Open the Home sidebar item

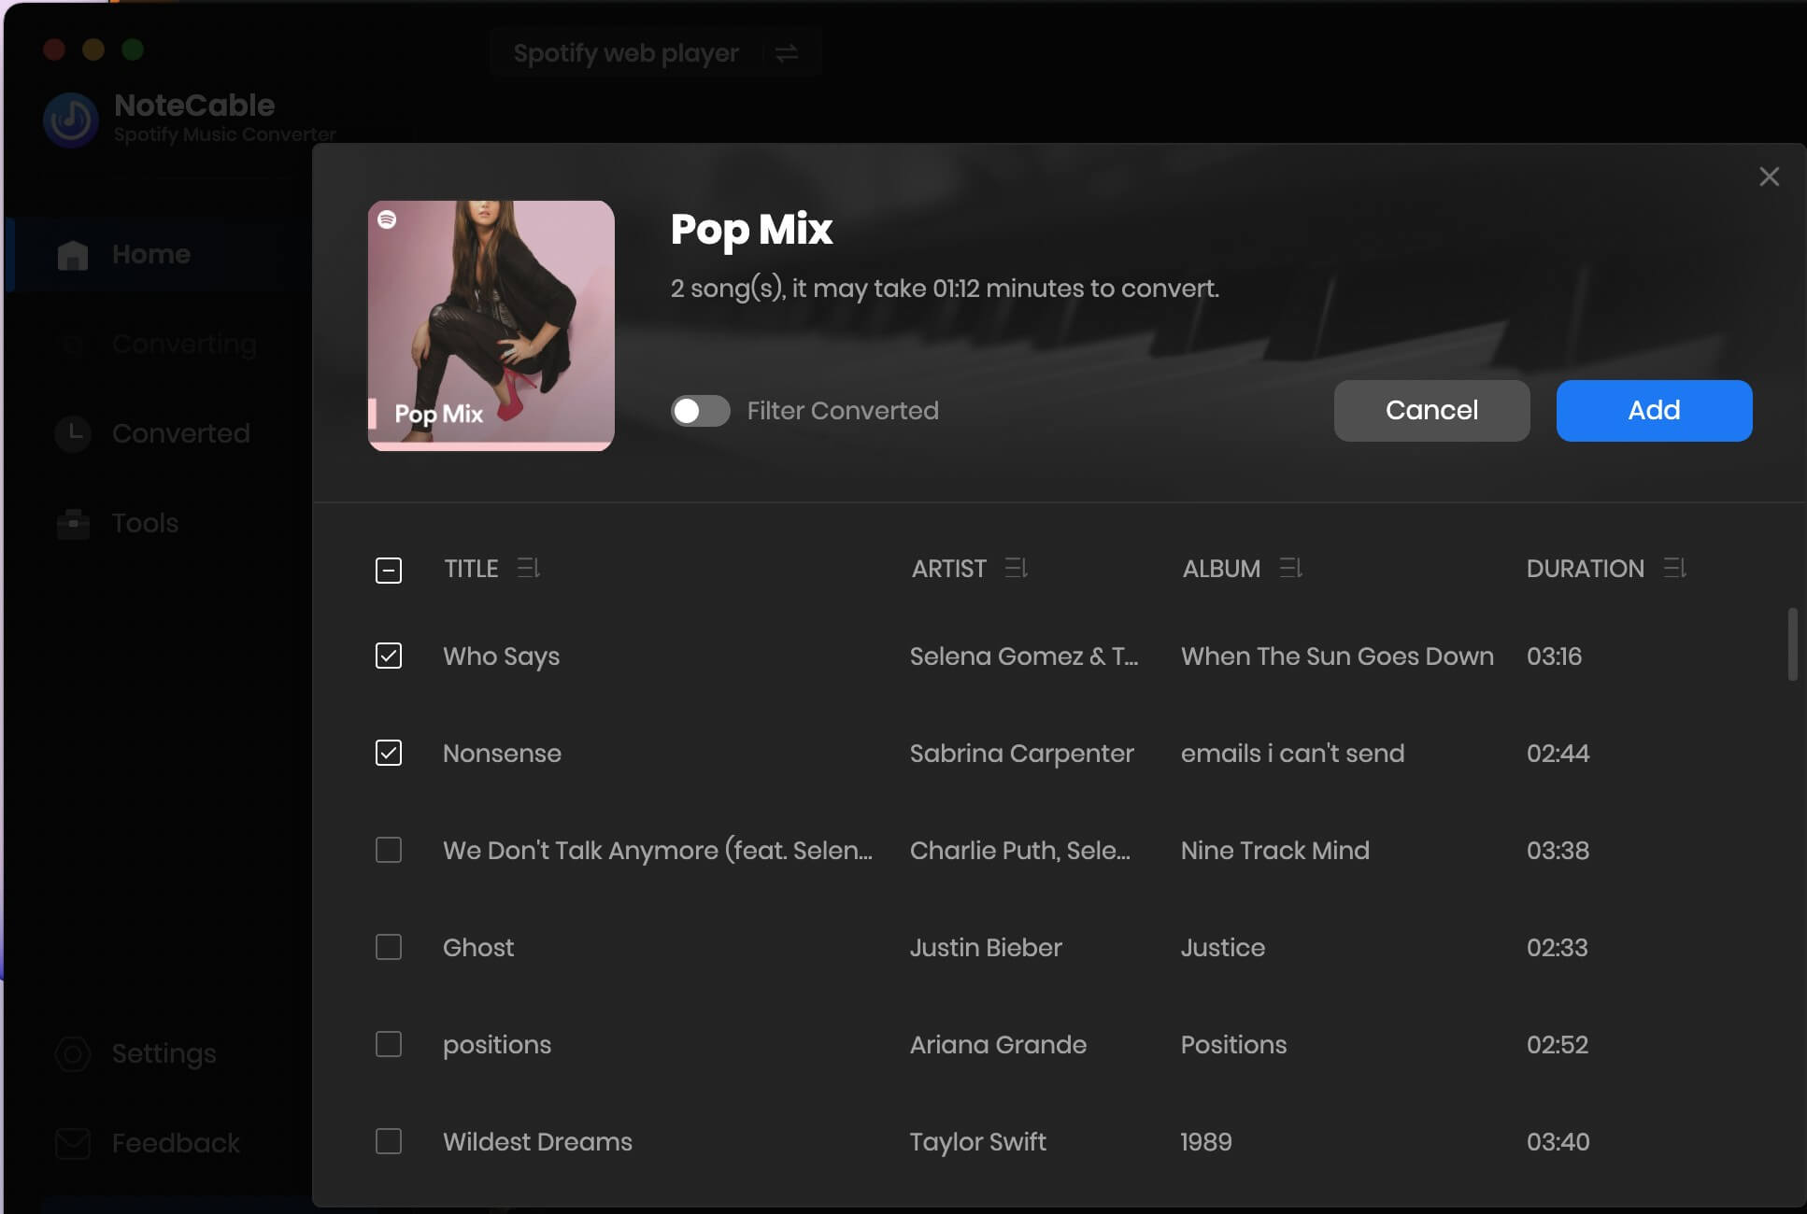coord(159,254)
